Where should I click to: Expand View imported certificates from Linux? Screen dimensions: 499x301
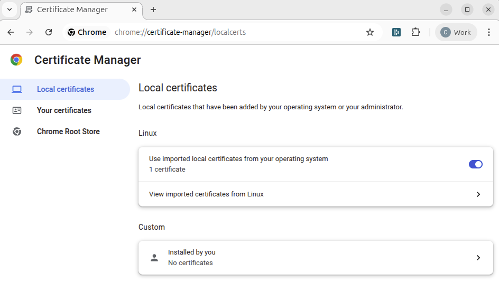(x=478, y=194)
